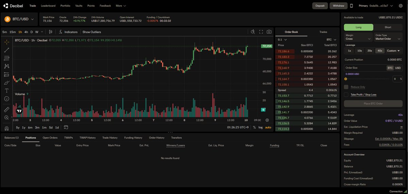
Task: Open the Open Orders tab
Action: coord(50,138)
